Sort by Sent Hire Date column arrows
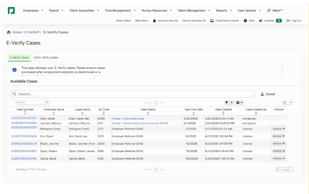Viewport: 309px width, 194px height. [193, 113]
